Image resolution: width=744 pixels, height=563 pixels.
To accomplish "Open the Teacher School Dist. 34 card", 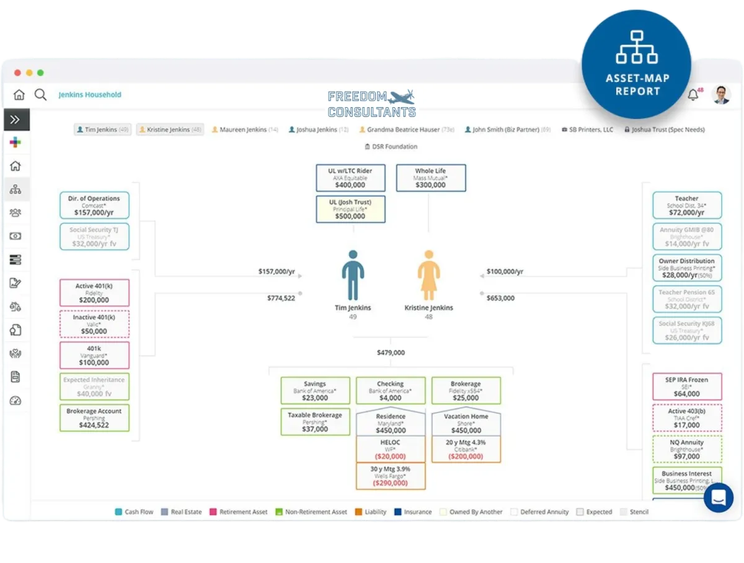I will coord(687,205).
